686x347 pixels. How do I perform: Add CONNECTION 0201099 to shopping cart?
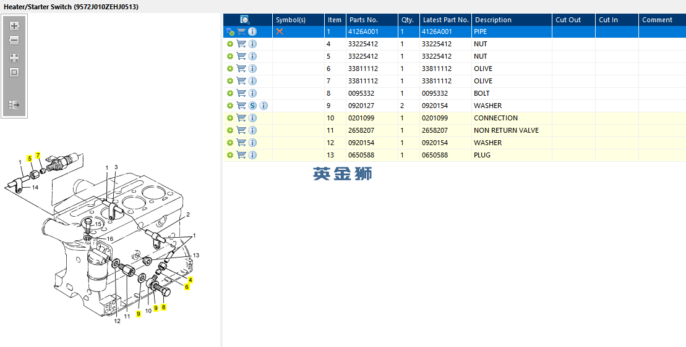click(241, 118)
